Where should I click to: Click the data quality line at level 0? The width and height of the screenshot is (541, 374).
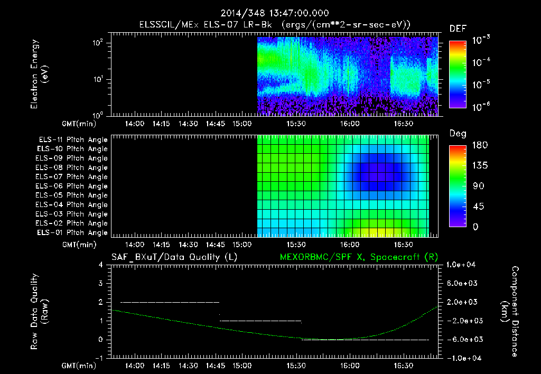[x=365, y=340]
